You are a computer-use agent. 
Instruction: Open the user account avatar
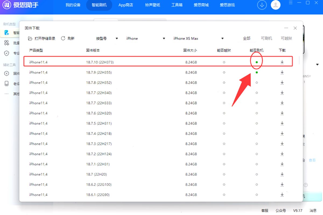pyautogui.click(x=276, y=5)
